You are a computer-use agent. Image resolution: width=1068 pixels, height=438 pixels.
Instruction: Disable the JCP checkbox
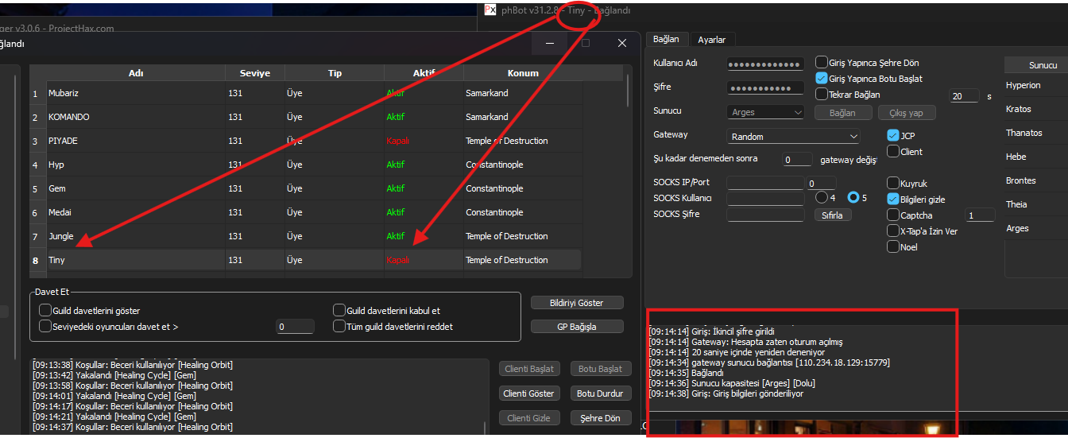[893, 136]
